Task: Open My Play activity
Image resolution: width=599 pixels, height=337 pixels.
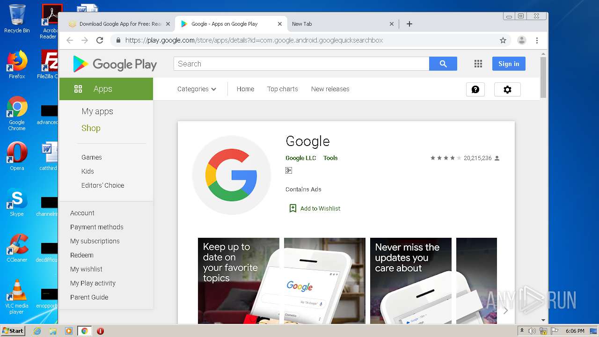Action: point(93,283)
